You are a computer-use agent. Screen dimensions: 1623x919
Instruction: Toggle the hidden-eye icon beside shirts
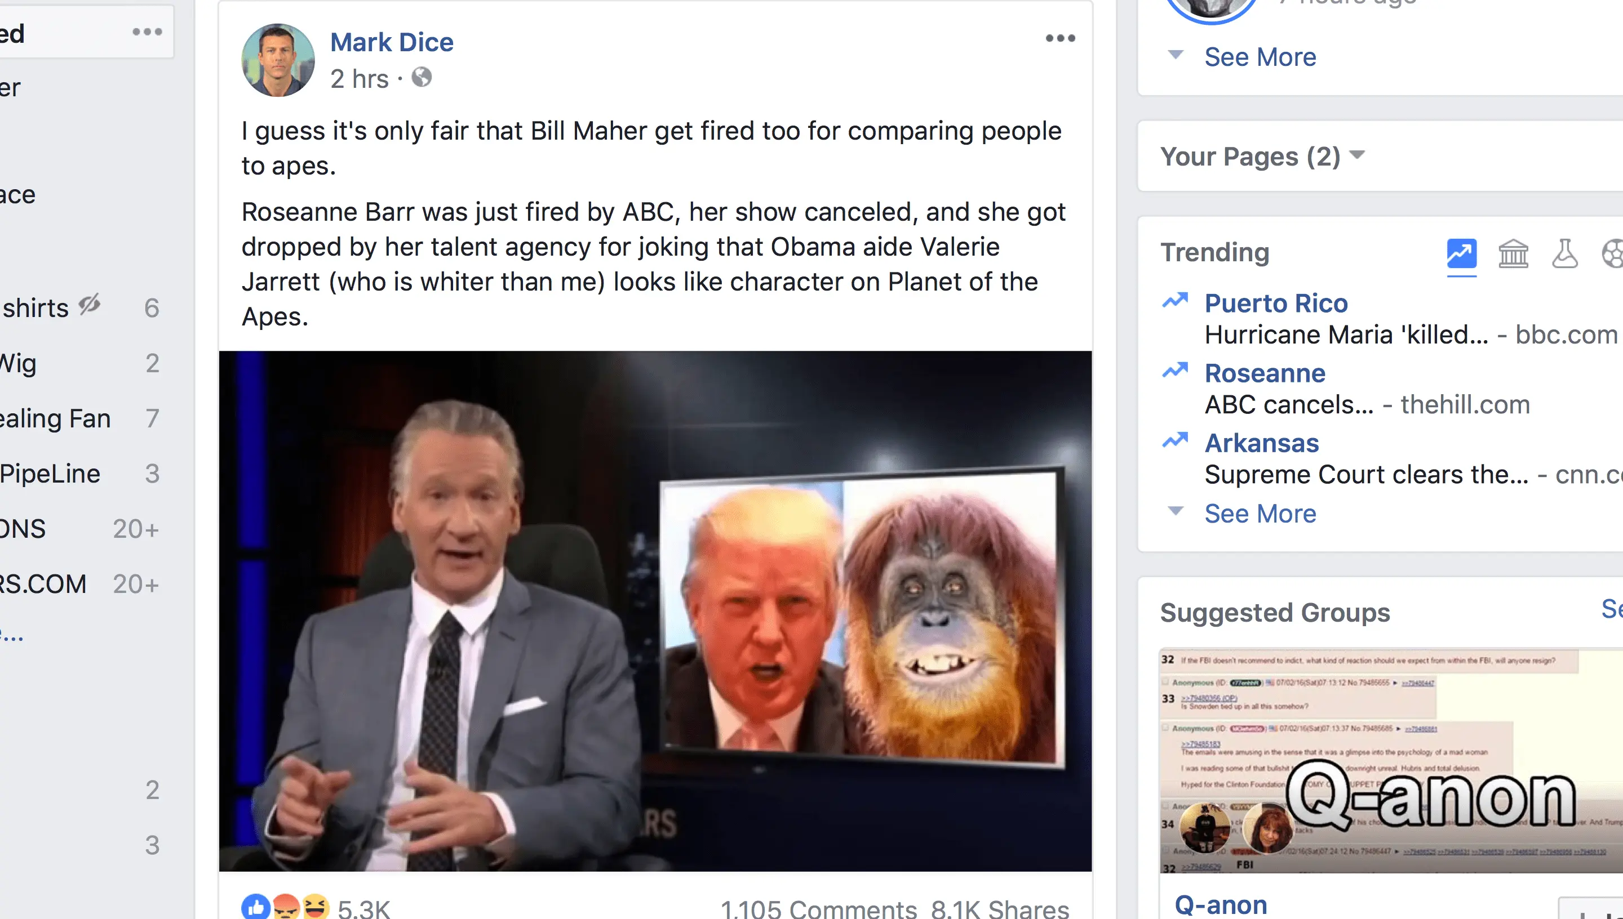click(x=90, y=305)
